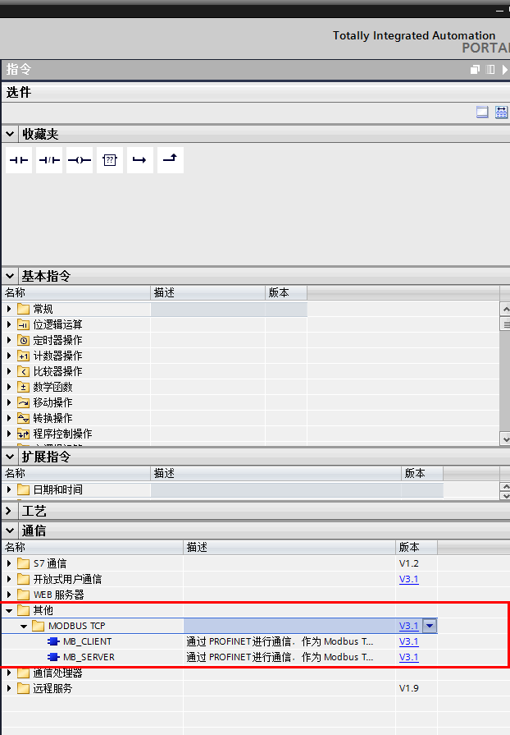Screen dimensions: 510x735
Task: Collapse the 扩展指令 section
Action: pos(10,457)
